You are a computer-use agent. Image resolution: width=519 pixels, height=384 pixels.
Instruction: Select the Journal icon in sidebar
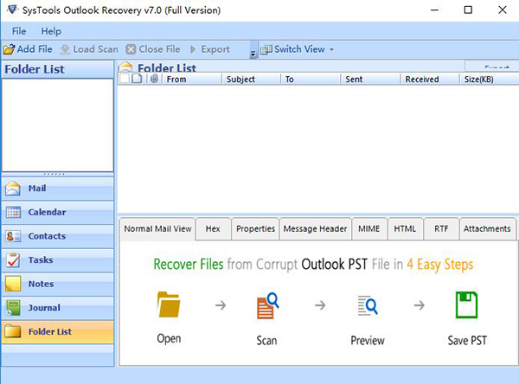[x=13, y=308]
